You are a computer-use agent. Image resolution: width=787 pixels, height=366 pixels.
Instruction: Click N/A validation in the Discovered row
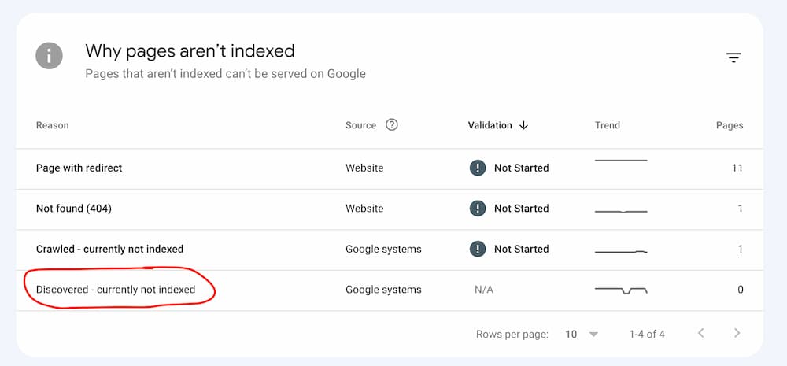click(484, 290)
